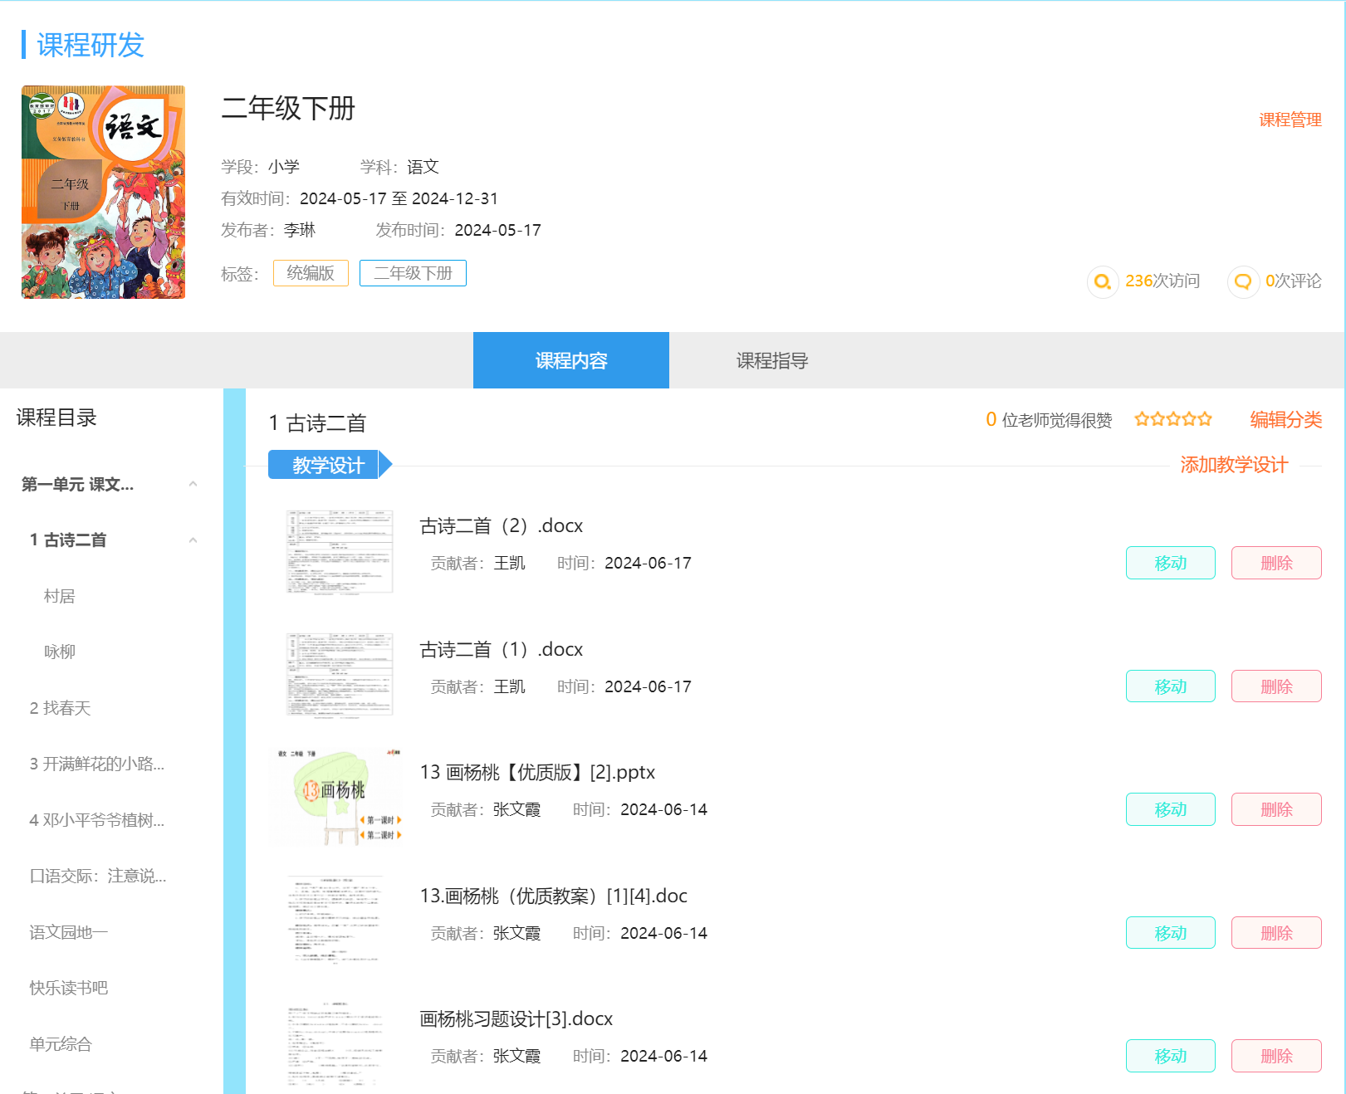The height and width of the screenshot is (1094, 1346).
Task: Open 村居 in the course catalog
Action: [60, 596]
